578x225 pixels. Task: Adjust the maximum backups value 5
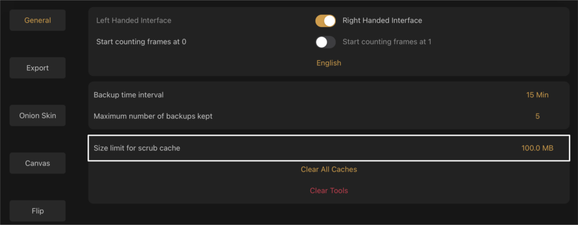tap(537, 116)
